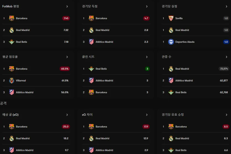Open the 예상 골 (xG) card header
This screenshot has width=231, height=154.
11,115
